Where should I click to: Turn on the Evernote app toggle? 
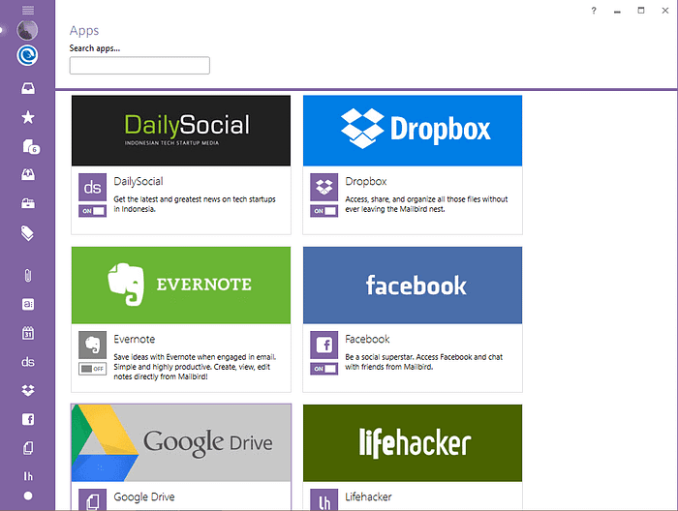click(93, 369)
